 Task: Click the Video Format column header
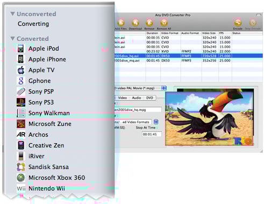click(170, 33)
